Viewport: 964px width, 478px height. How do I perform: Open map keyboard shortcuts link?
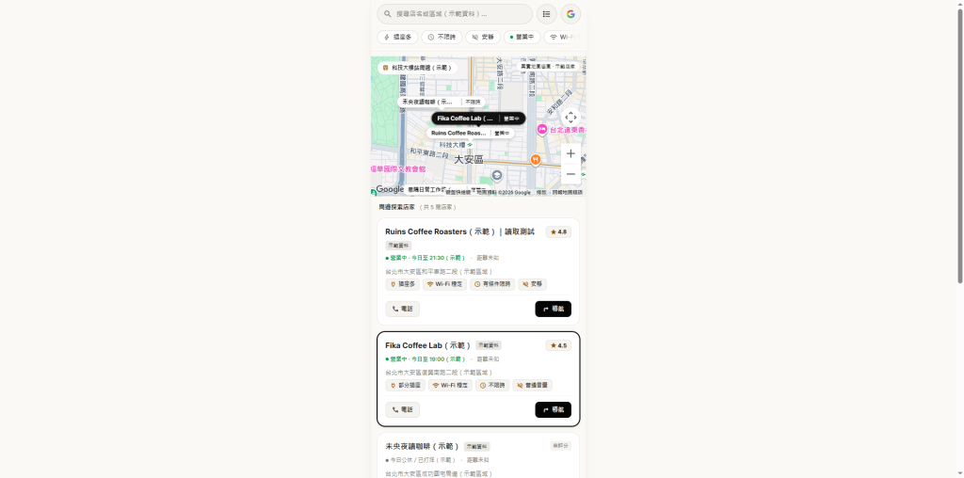pos(458,193)
